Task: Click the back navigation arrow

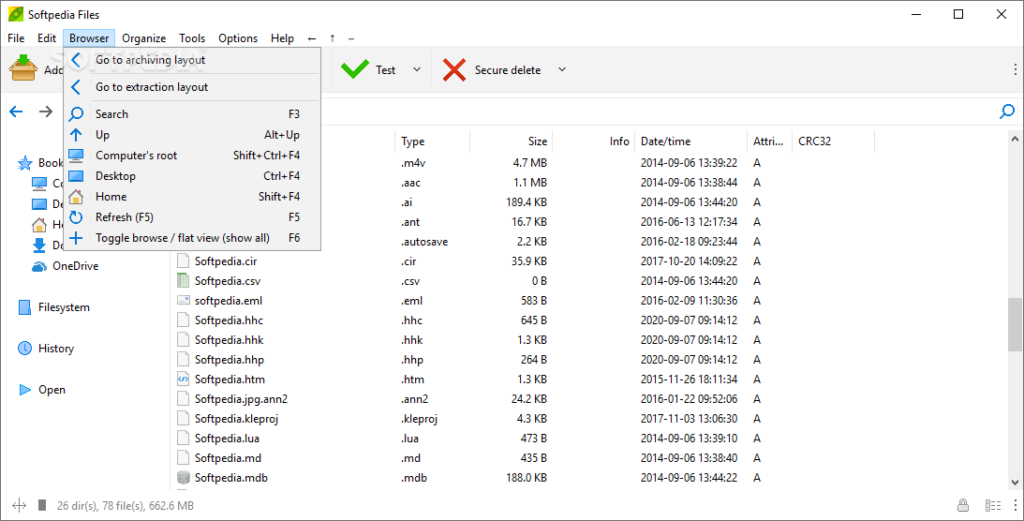Action: click(x=16, y=112)
